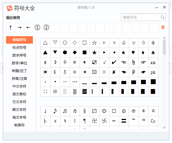Click the magnifier search icon
Image resolution: width=172 pixels, height=143 pixels.
162,17
